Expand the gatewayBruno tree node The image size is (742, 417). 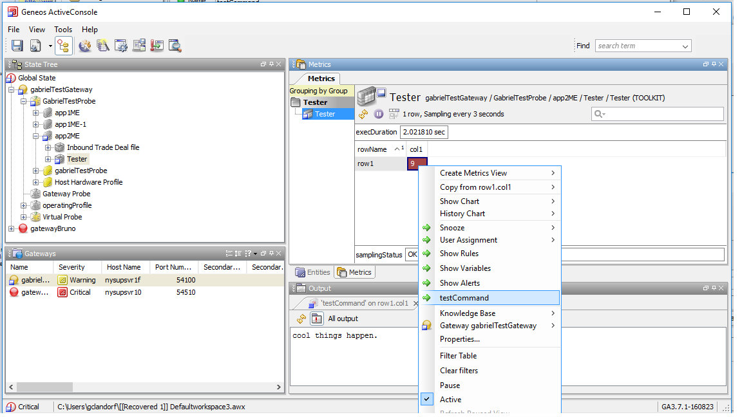point(12,228)
